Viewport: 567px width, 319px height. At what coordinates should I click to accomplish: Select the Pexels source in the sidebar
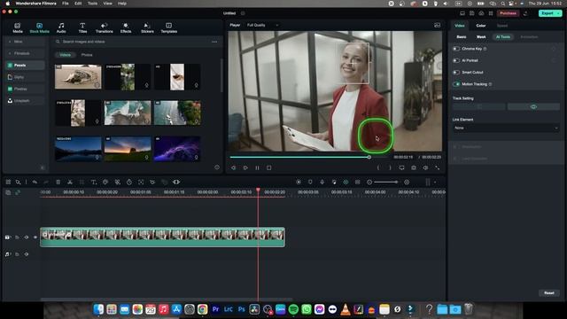tap(26, 65)
